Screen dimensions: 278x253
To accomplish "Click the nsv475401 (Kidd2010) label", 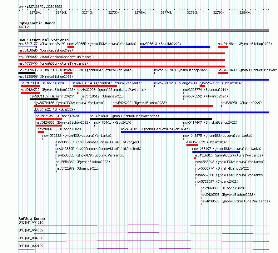I will [113, 122].
